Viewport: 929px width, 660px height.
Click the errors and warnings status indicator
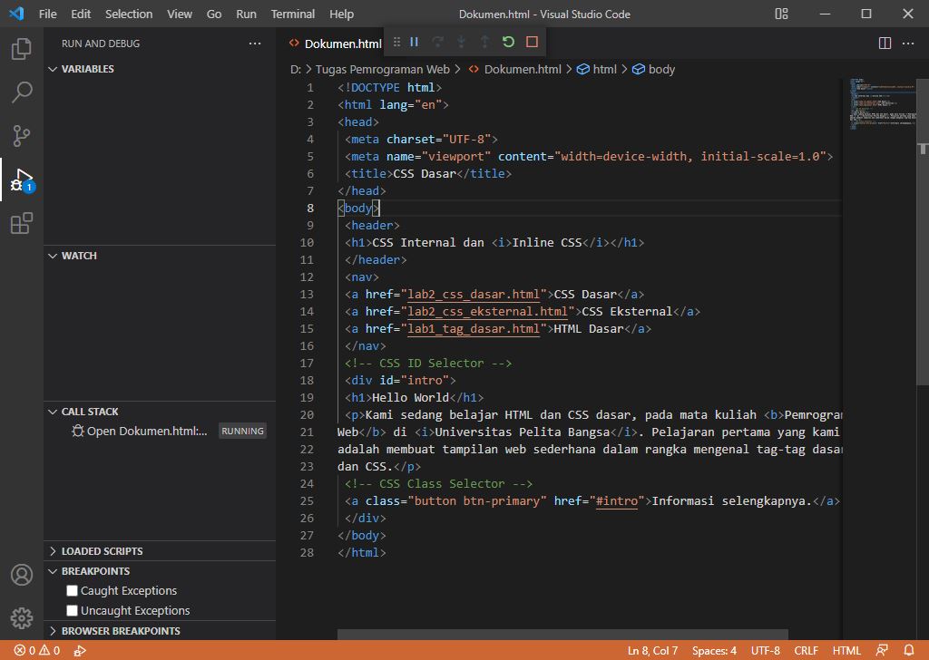(x=36, y=651)
